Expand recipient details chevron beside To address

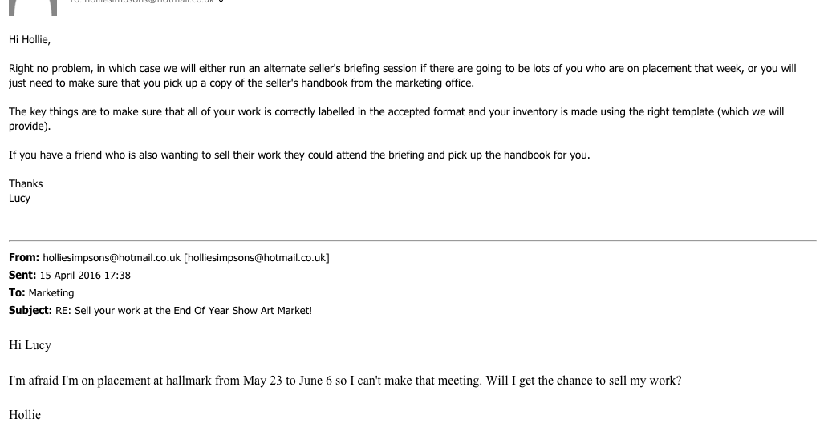coord(221,2)
